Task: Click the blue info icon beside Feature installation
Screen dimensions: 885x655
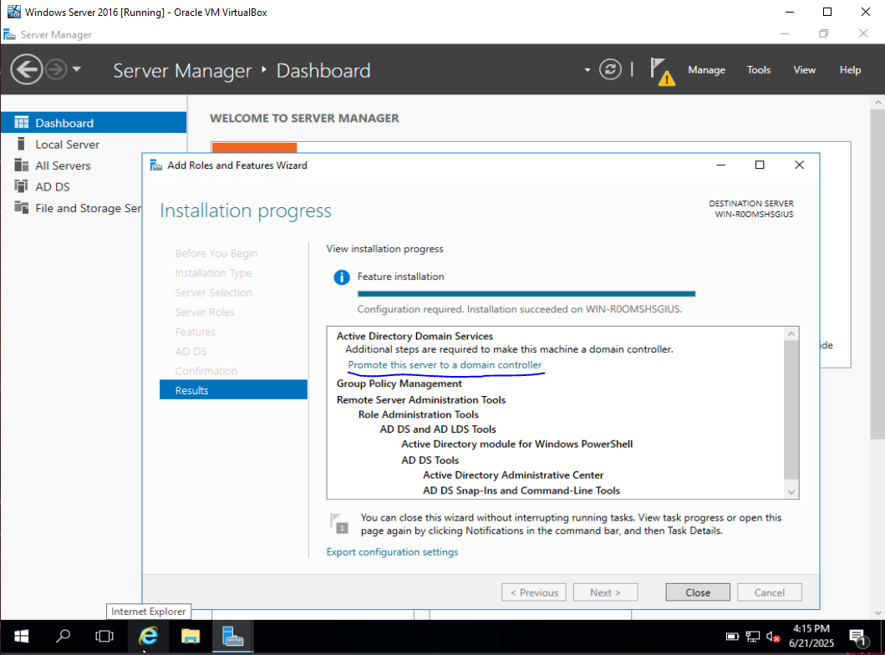Action: (x=342, y=277)
